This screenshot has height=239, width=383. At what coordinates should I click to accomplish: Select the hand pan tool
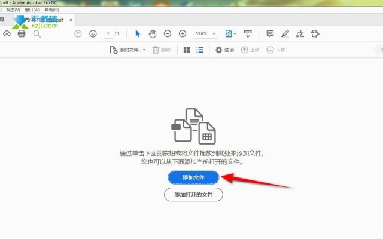153,33
